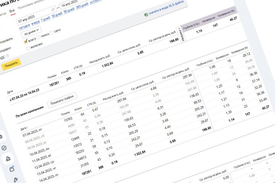Image resolution: width=275 pixels, height=183 pixels.
Task: Select the 12.04.2023, ср row date
Action: [44, 165]
